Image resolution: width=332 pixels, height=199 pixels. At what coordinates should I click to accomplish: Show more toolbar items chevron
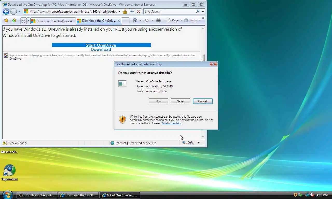[203, 18]
